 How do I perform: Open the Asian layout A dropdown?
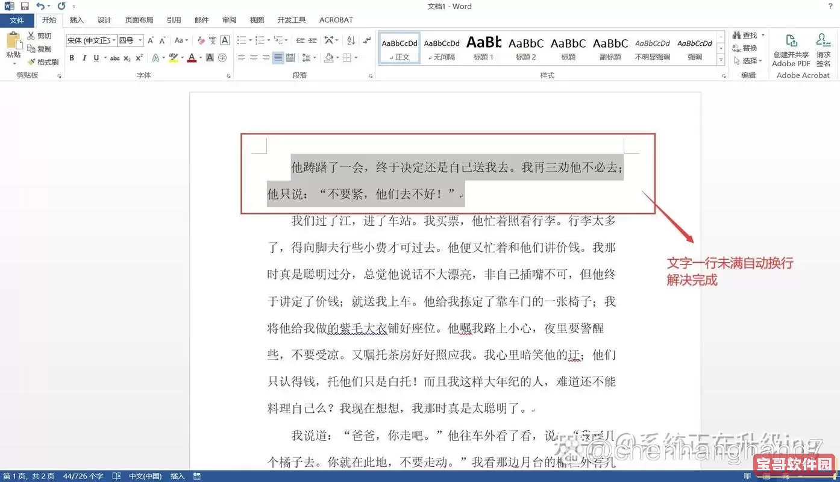click(x=331, y=40)
